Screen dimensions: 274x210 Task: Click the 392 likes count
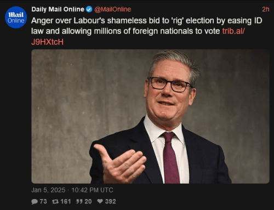[x=110, y=201]
